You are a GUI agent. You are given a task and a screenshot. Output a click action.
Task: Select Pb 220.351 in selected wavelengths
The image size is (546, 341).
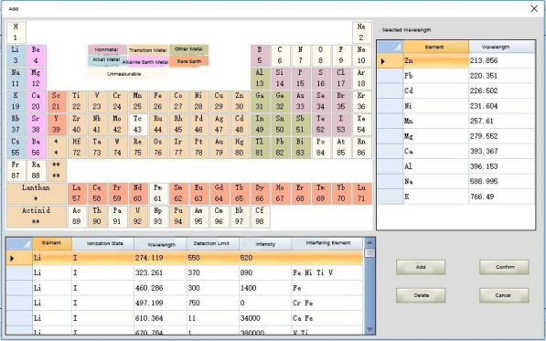(455, 76)
